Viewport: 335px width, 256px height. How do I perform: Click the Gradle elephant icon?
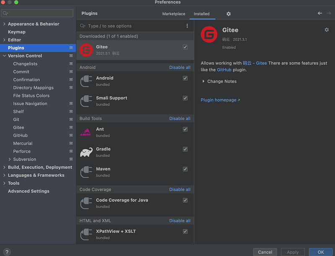coord(86,152)
